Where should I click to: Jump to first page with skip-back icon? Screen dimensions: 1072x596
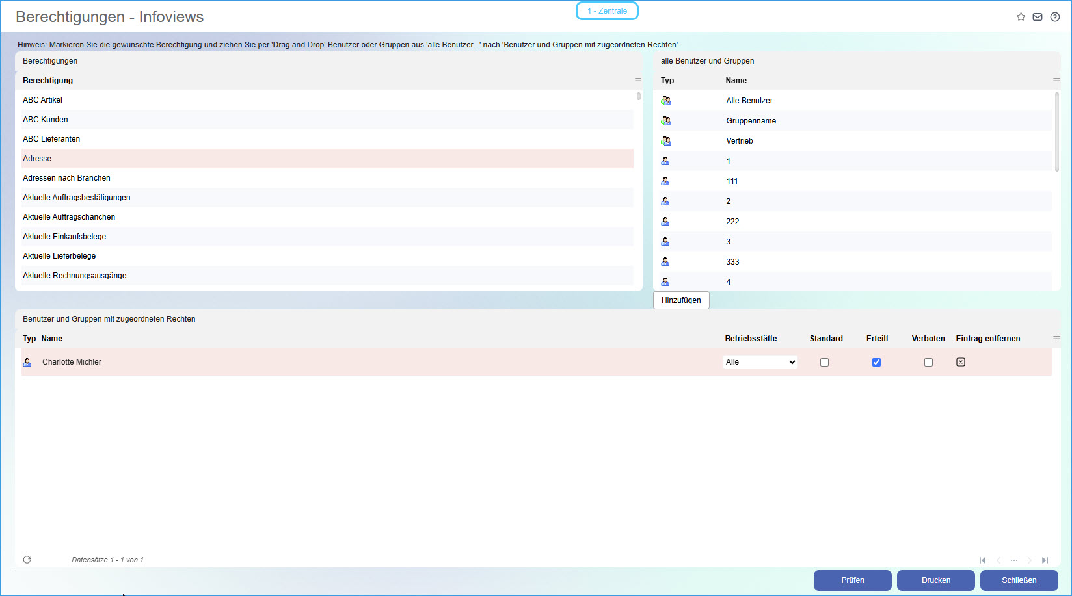pyautogui.click(x=982, y=560)
